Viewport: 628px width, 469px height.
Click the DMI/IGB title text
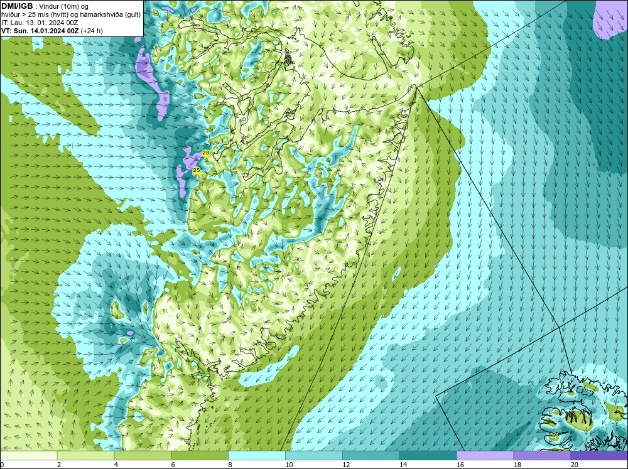coord(17,6)
